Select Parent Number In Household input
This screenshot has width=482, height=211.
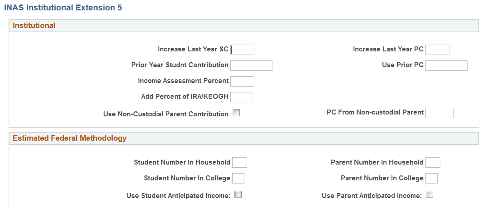[x=433, y=162]
